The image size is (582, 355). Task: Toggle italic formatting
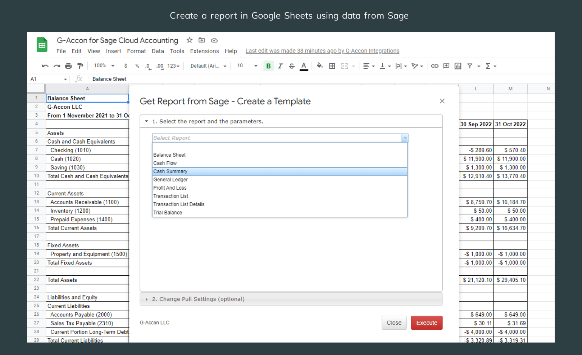coord(280,66)
